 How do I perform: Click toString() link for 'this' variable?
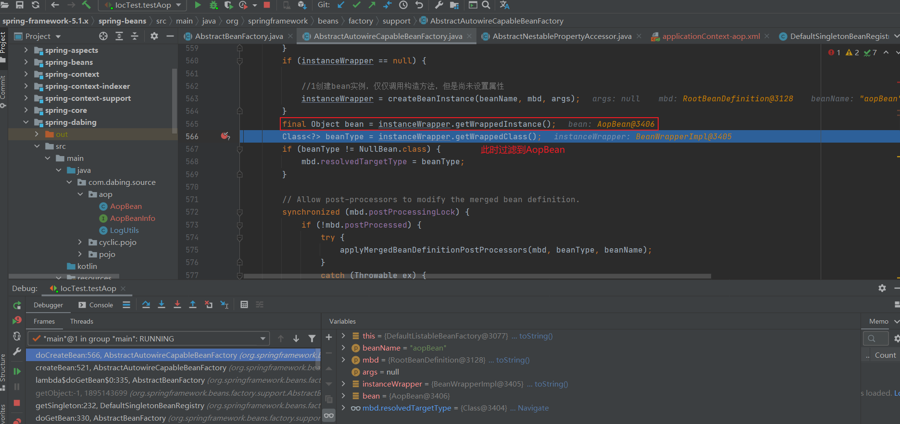536,336
